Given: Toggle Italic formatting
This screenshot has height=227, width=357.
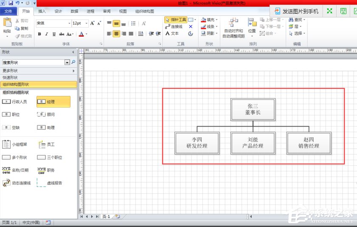Looking at the screenshot, I should coord(46,34).
